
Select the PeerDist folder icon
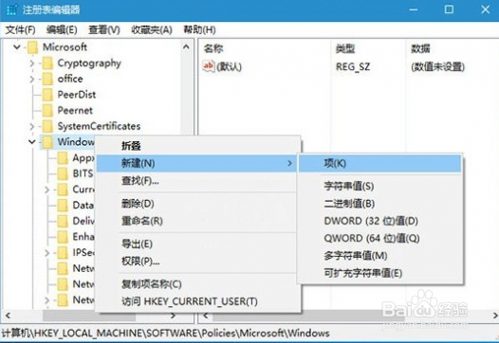[47, 95]
